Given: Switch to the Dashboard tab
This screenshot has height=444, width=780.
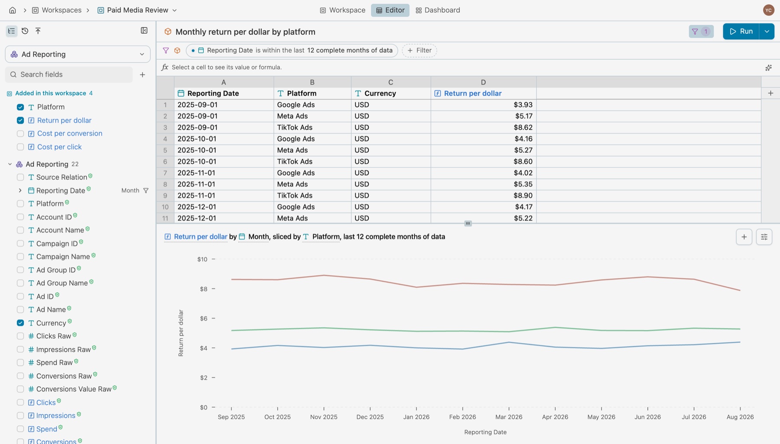Looking at the screenshot, I should pyautogui.click(x=438, y=10).
